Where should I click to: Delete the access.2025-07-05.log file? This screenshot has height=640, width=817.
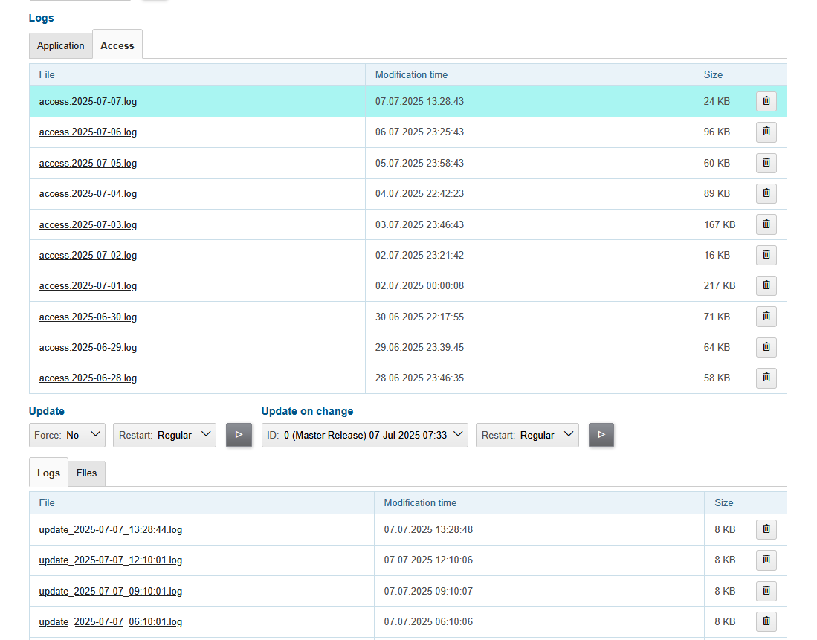[766, 162]
